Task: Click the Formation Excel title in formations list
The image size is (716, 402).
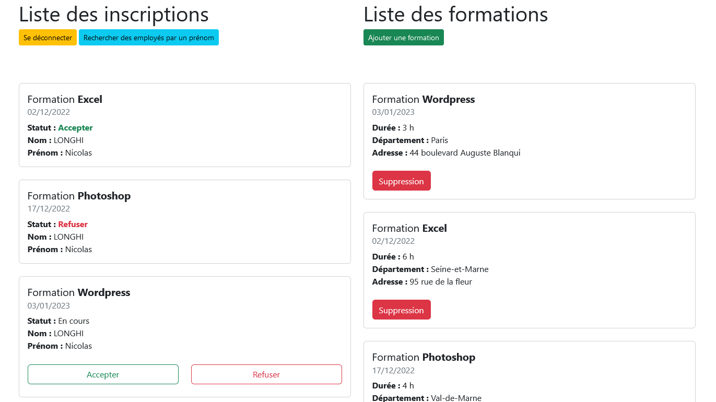Action: (x=409, y=228)
